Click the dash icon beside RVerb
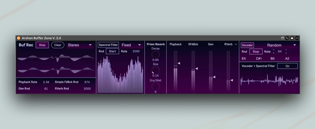Screen dimensions: 315x129 236,44
